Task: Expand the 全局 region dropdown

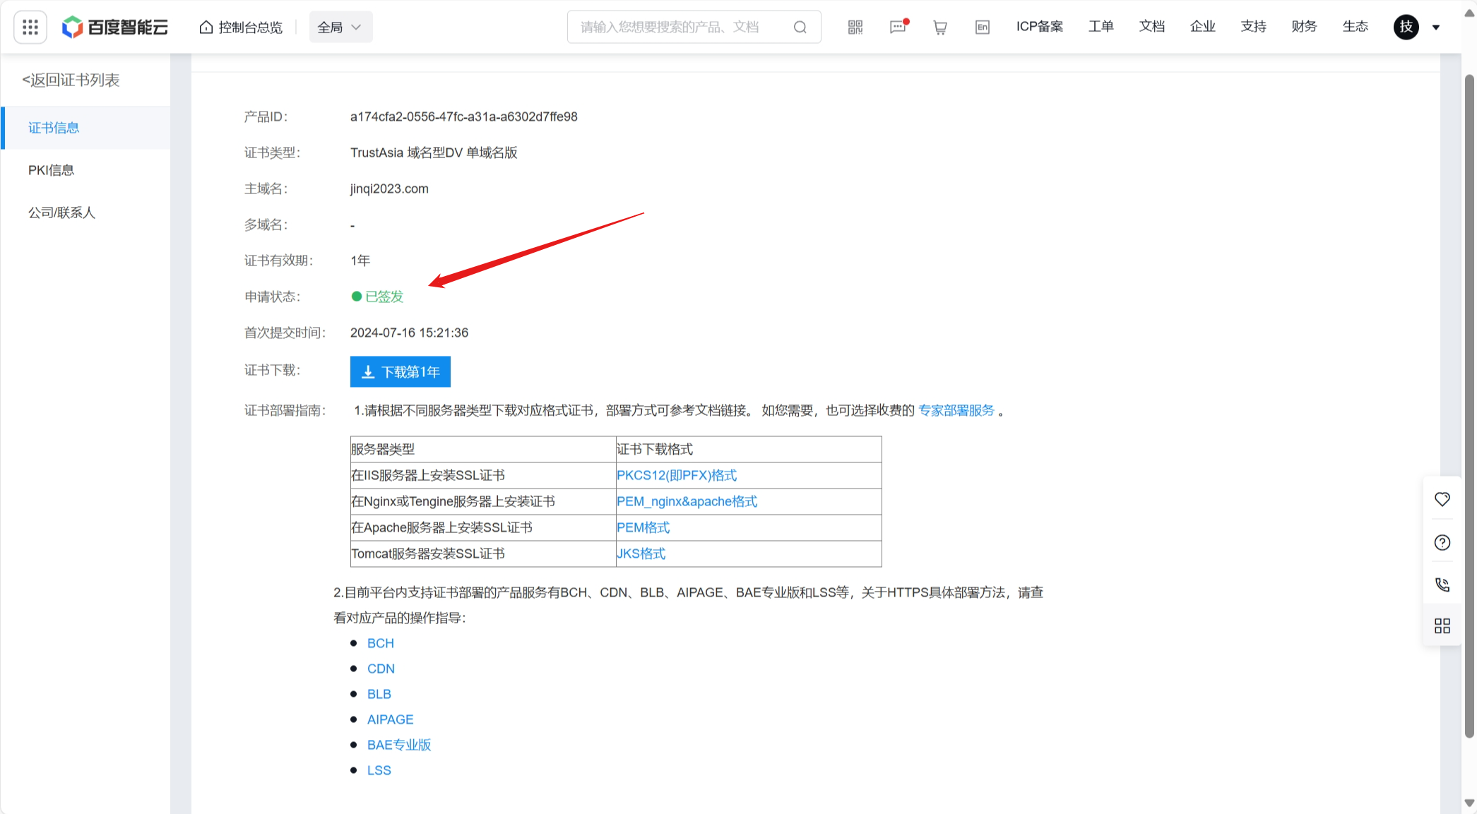Action: (x=340, y=28)
